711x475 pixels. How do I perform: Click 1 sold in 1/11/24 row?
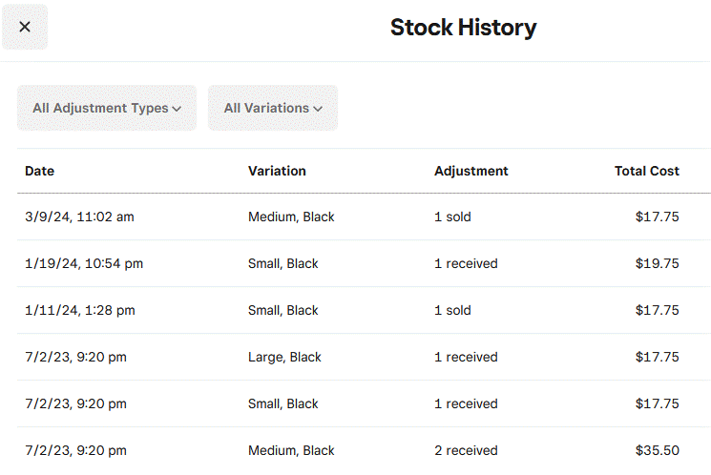point(452,310)
